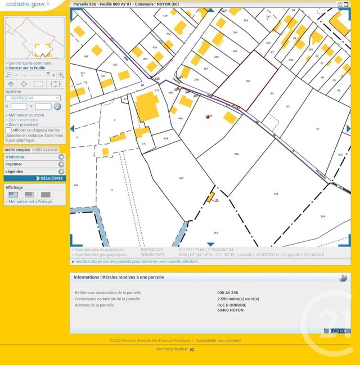360x365 pixels.
Task: Select the crosshair center tool
Action: (x=24, y=84)
